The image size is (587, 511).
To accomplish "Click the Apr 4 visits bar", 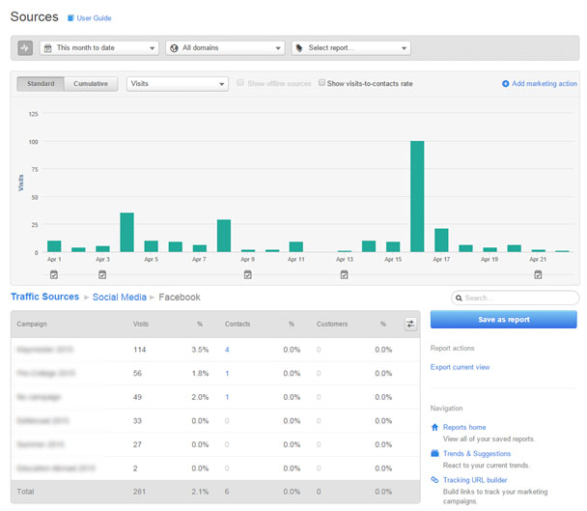I will pyautogui.click(x=126, y=232).
